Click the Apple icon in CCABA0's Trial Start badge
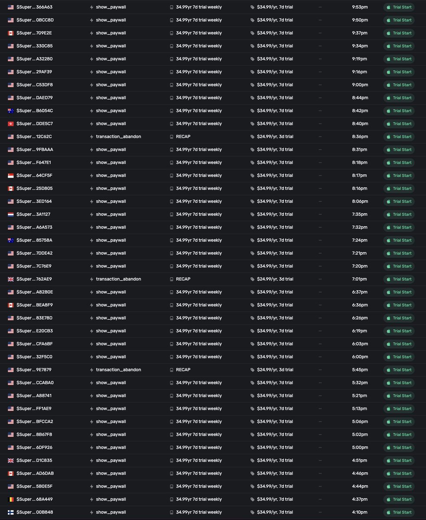Image resolution: width=426 pixels, height=520 pixels. 389,383
